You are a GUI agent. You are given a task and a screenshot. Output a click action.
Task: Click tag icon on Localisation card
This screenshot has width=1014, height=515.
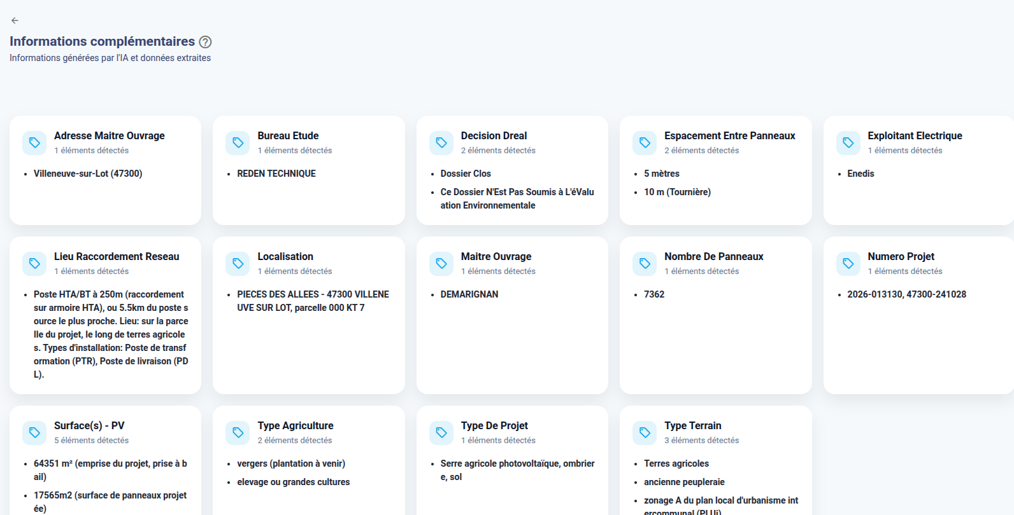click(x=238, y=263)
